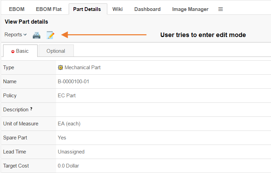Screen dimensions: 271x173
Task: Click the Mechanical Part gear icon
Action: pyautogui.click(x=60, y=67)
